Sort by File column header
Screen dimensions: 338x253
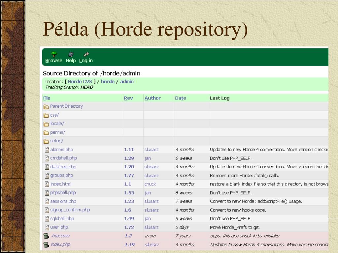(47, 98)
